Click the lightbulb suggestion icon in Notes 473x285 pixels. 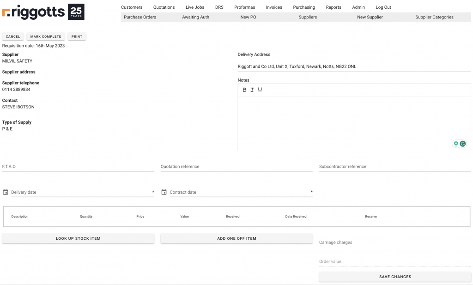click(455, 144)
